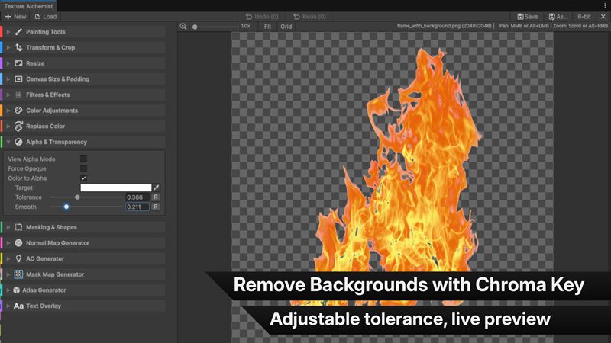The height and width of the screenshot is (343, 611).
Task: Reset Smooth with its R button
Action: tap(156, 207)
